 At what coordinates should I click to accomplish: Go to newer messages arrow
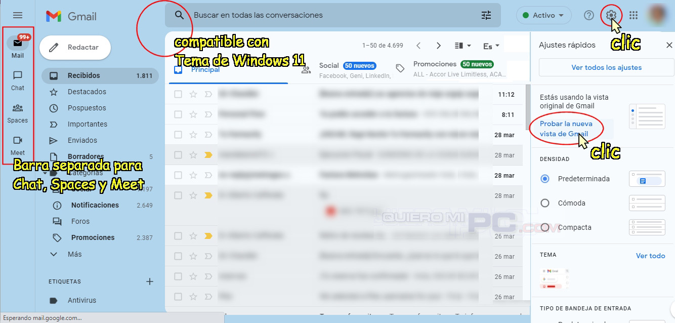(x=418, y=46)
